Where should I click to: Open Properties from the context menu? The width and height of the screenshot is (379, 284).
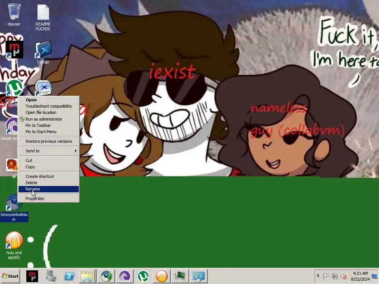pyautogui.click(x=49, y=199)
